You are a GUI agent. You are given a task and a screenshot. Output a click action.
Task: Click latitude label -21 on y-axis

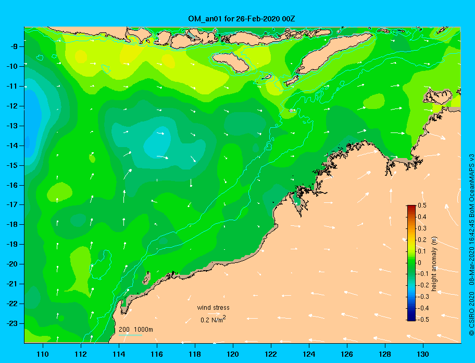point(12,284)
